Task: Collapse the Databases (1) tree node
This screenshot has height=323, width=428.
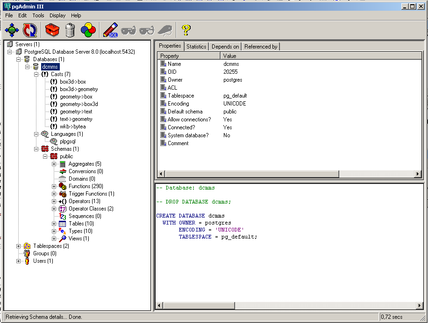Action: tap(19, 59)
